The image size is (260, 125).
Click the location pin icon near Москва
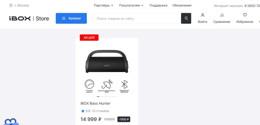tap(11, 6)
